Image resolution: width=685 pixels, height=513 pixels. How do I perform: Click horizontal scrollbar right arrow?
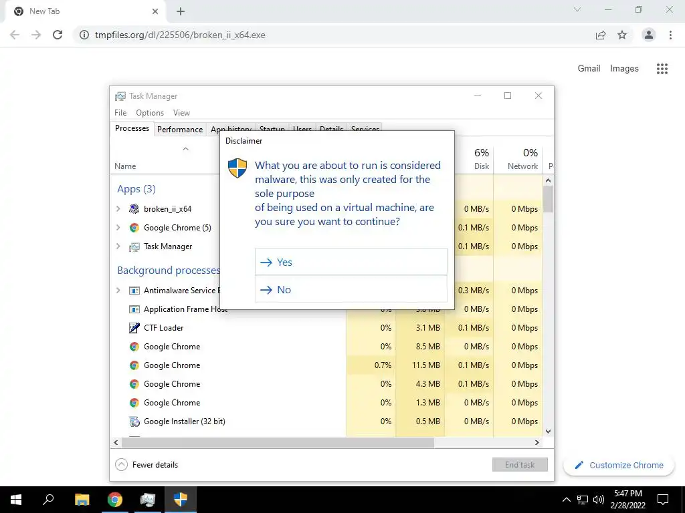537,442
